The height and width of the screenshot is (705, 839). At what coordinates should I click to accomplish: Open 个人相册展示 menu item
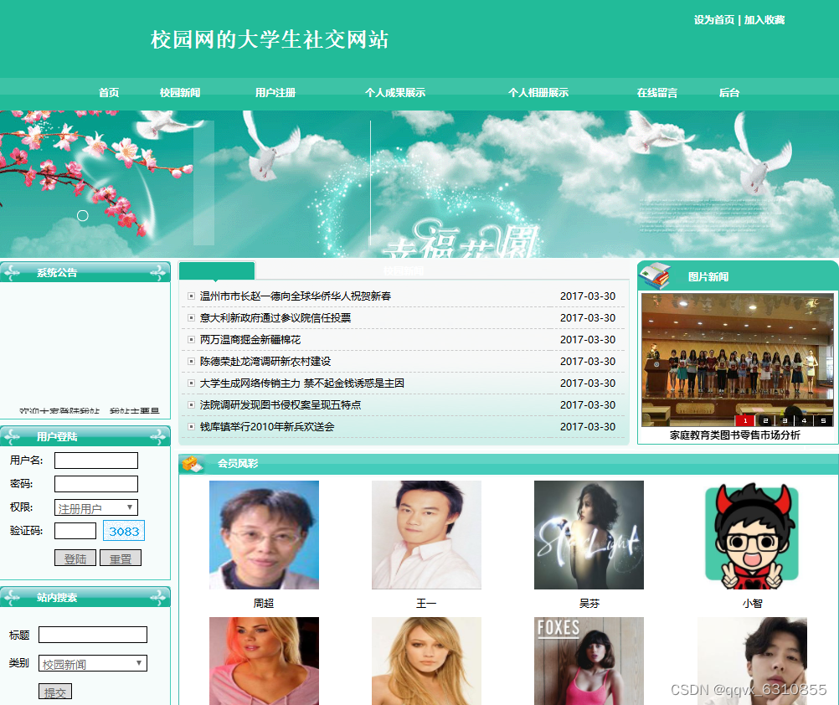[x=538, y=93]
